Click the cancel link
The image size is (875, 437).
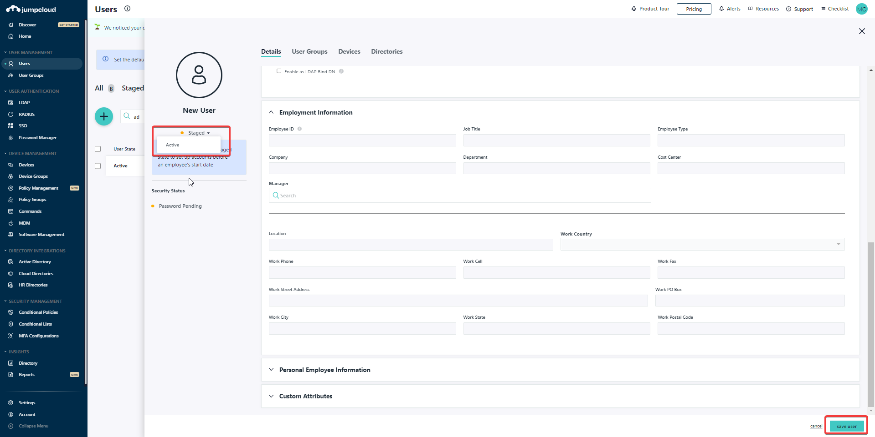tap(816, 427)
